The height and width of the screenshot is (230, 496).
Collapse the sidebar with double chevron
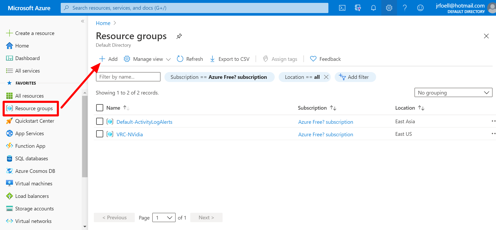pyautogui.click(x=83, y=21)
